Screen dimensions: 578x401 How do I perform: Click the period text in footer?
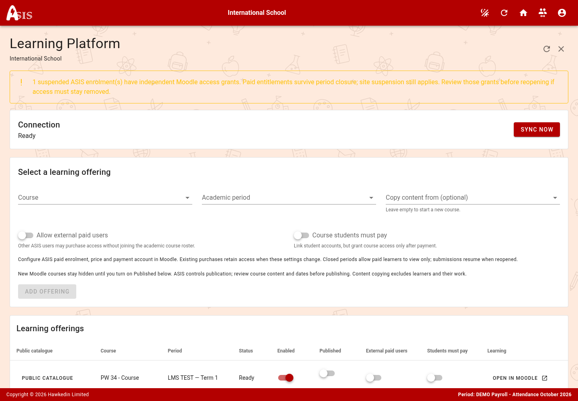(x=515, y=395)
